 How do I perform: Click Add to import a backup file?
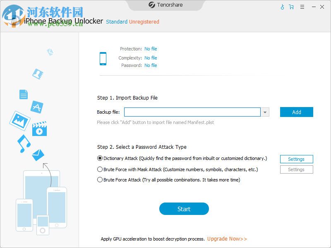click(x=296, y=112)
